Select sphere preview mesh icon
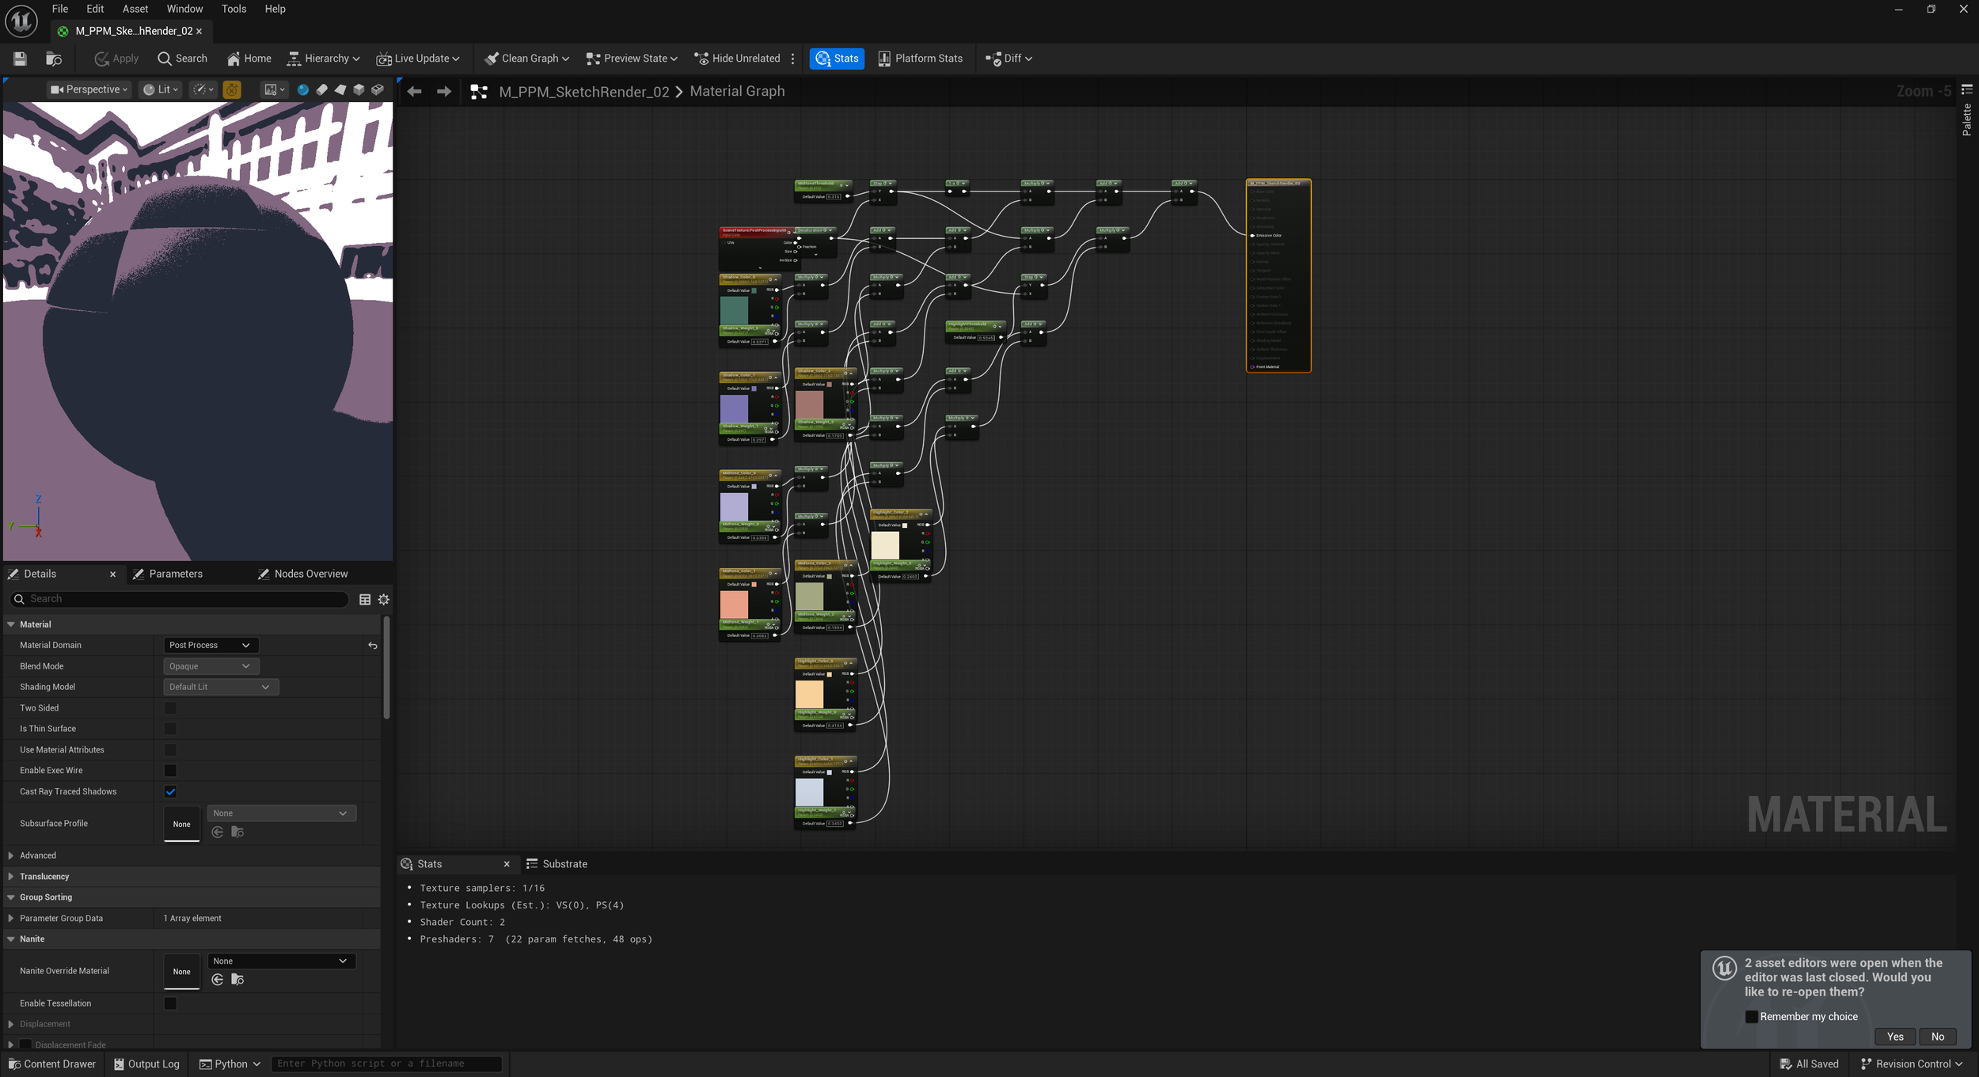This screenshot has width=1979, height=1077. click(302, 89)
